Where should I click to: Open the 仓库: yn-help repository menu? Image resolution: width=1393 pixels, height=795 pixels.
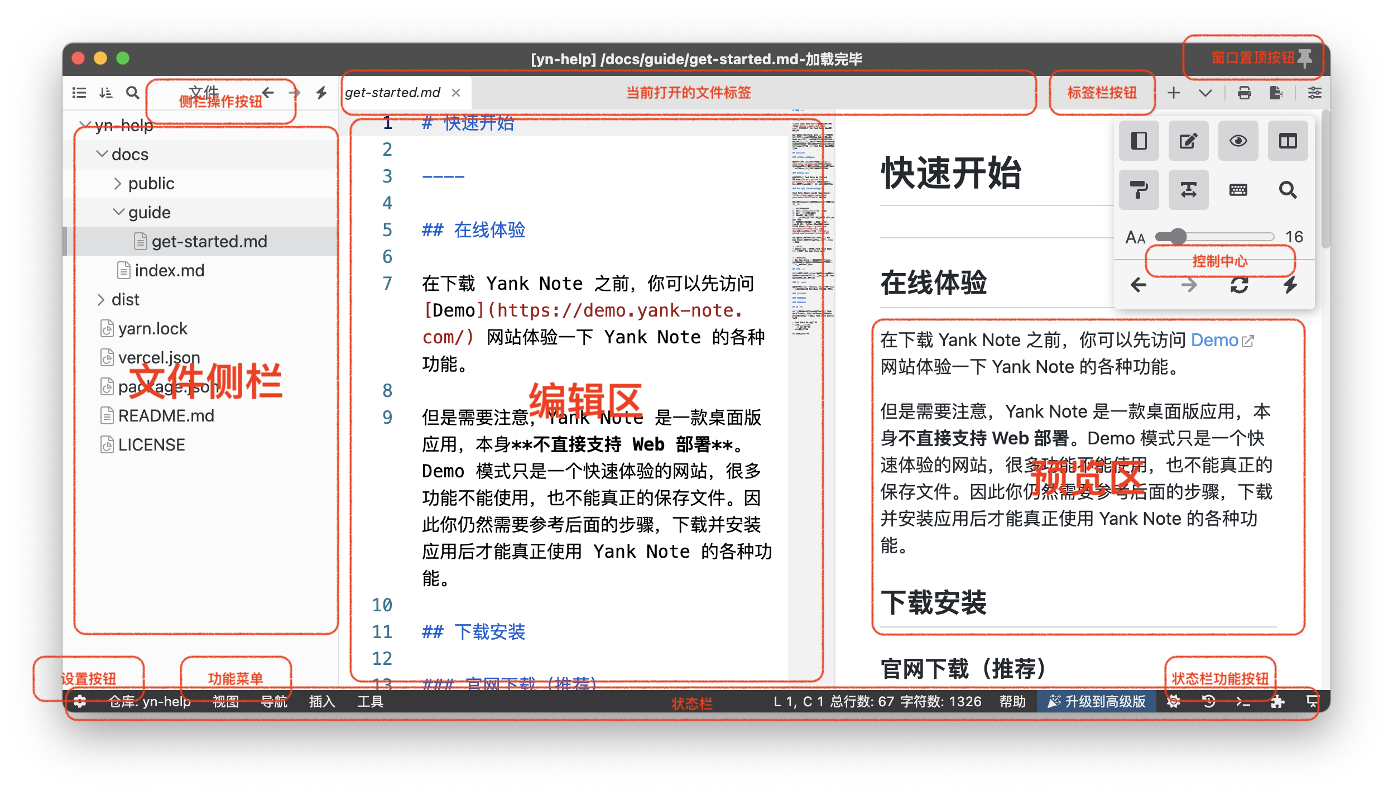[x=150, y=701]
